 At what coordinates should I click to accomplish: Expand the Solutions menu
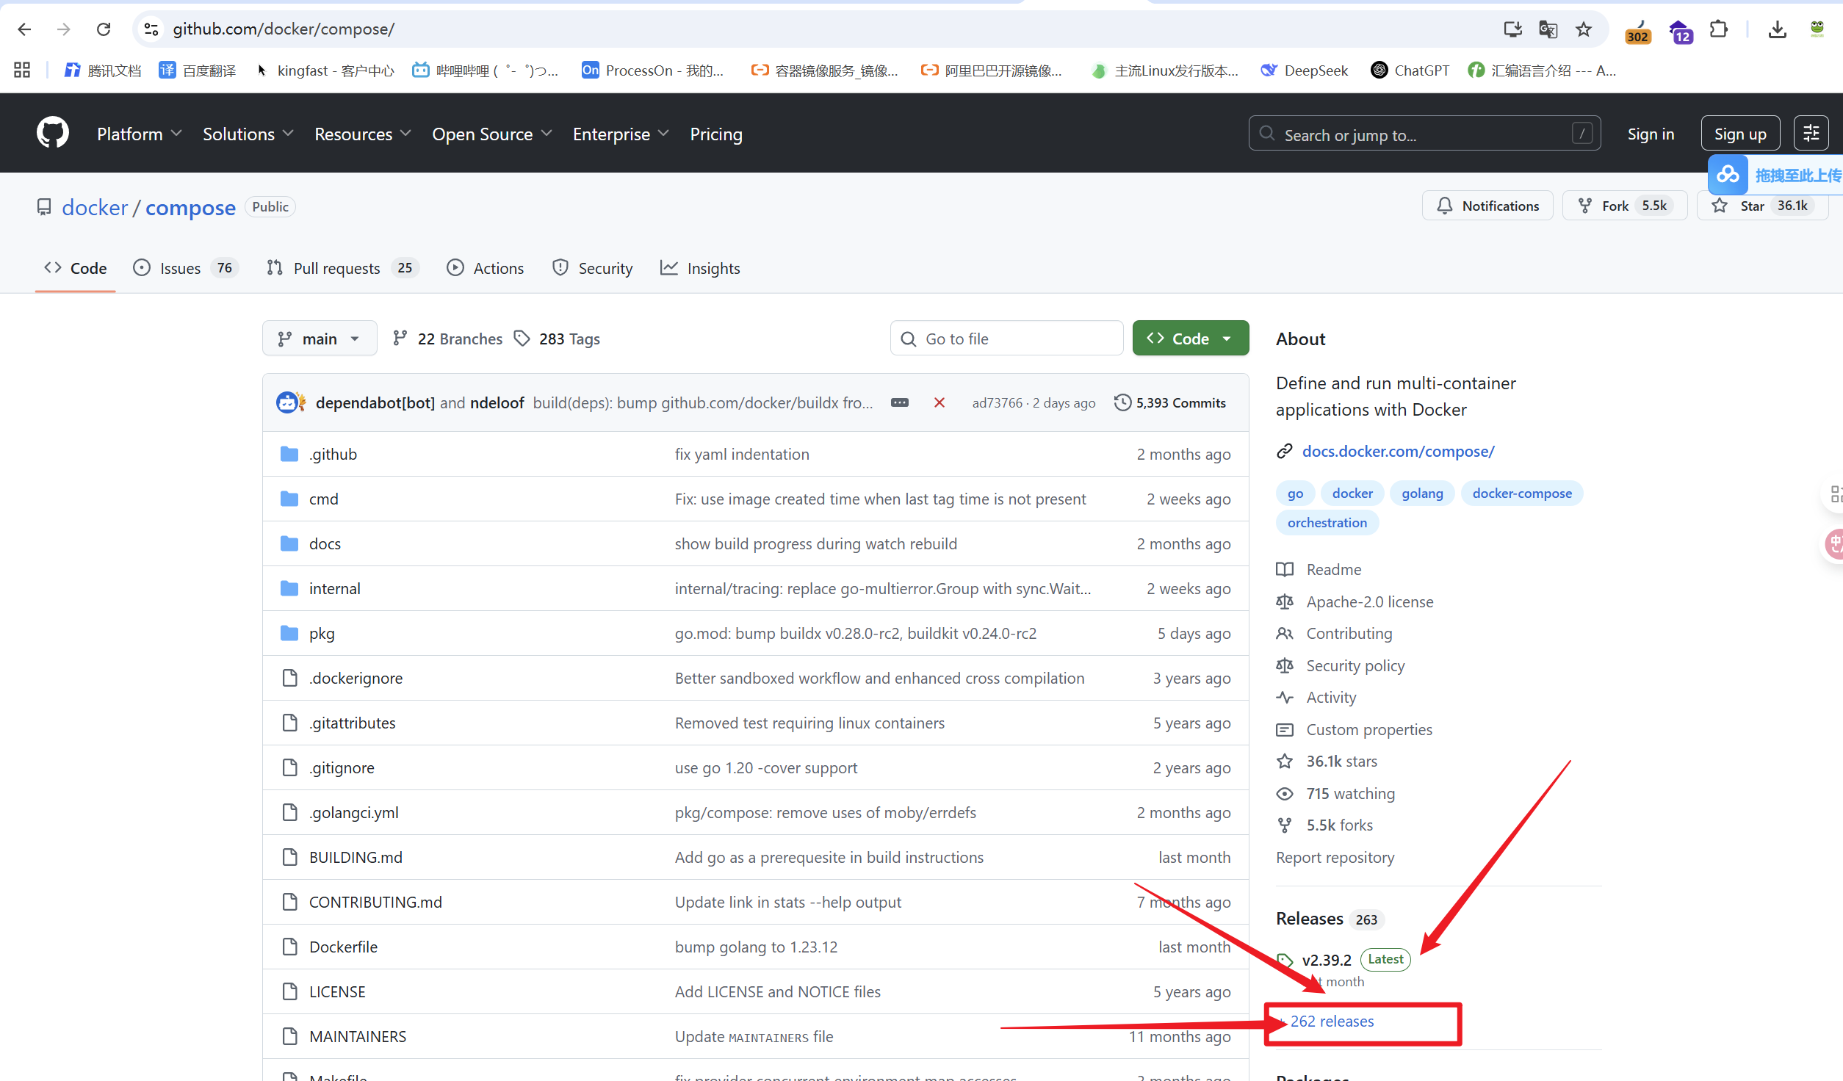coord(248,134)
